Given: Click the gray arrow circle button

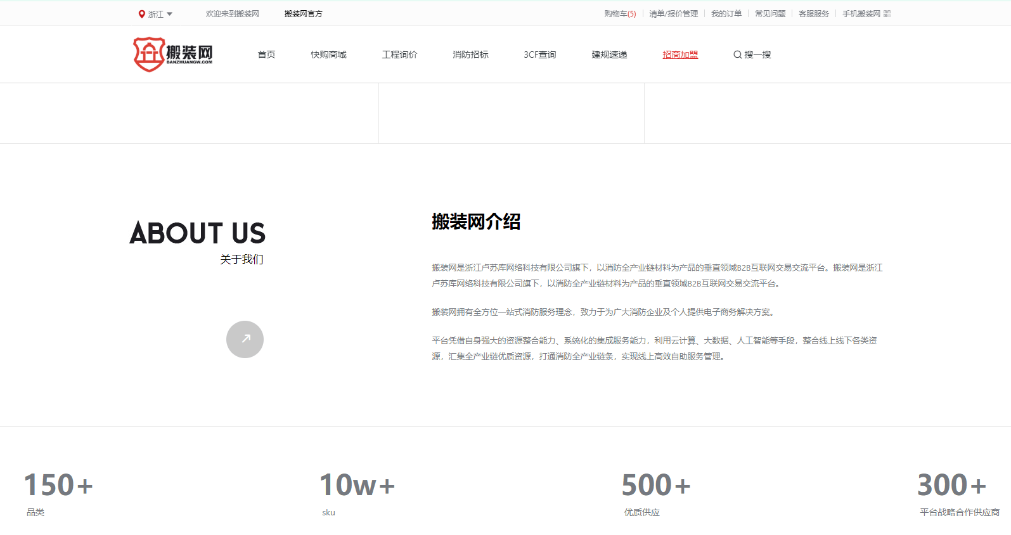Looking at the screenshot, I should (245, 339).
